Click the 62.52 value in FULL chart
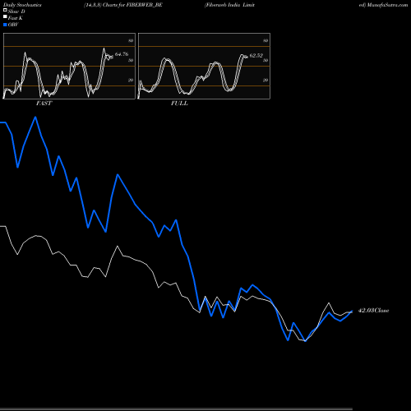Screen dimensions: 411x411 [x=256, y=56]
